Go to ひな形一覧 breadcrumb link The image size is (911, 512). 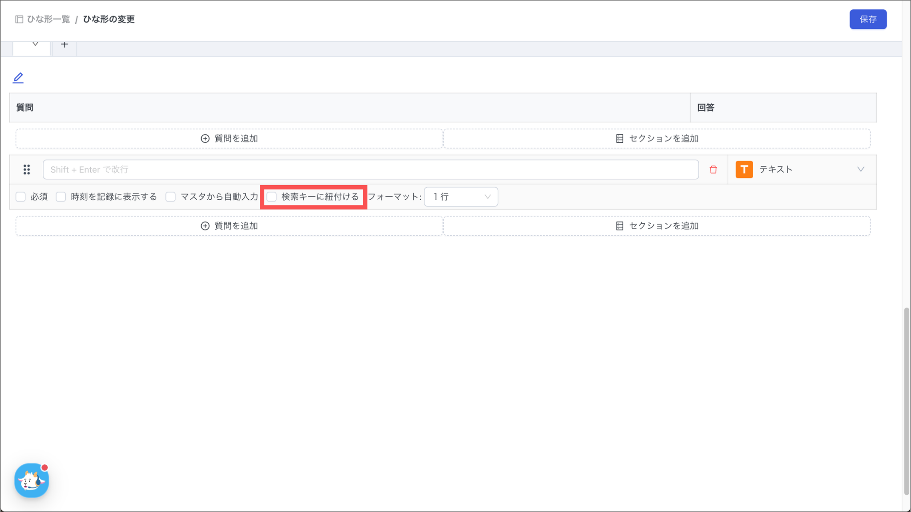[x=48, y=19]
